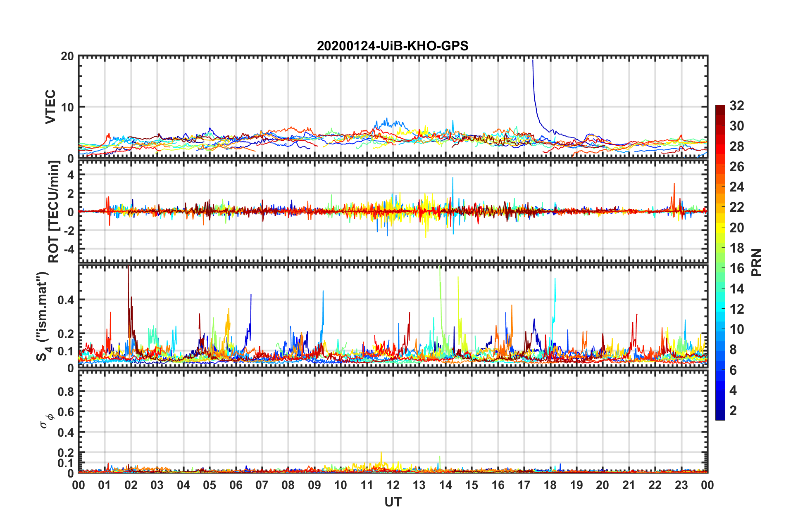Select the 6 tick on PRN colorbar

(x=733, y=370)
